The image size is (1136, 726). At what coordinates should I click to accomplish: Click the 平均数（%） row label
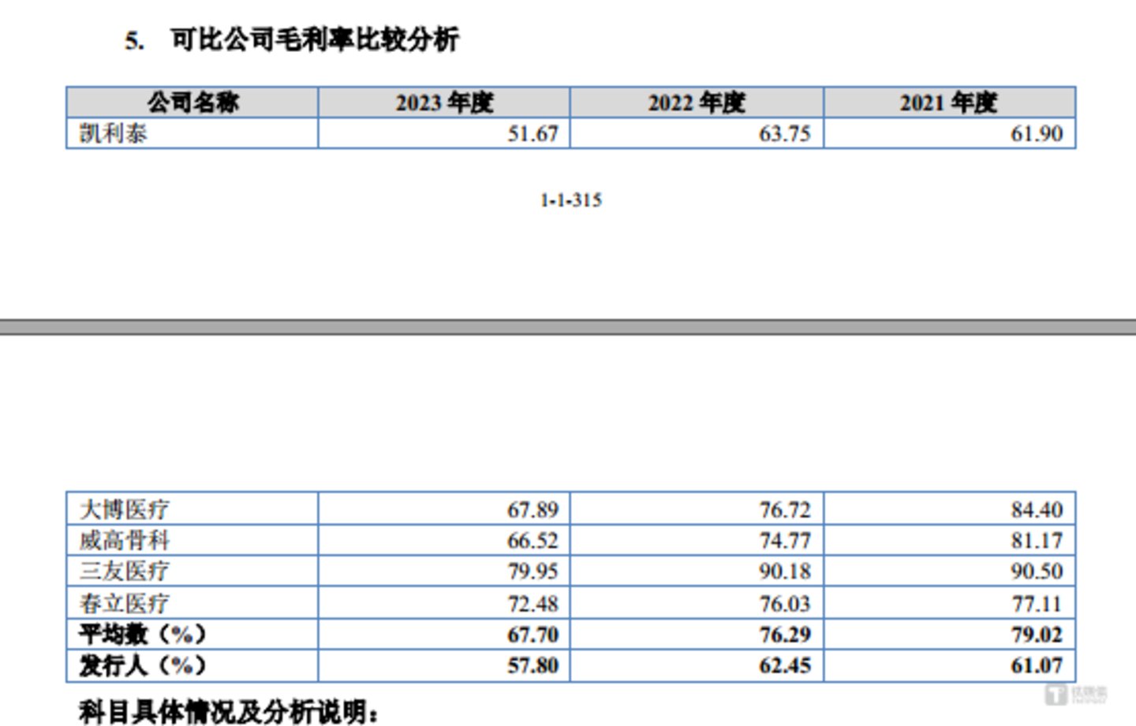pos(143,634)
